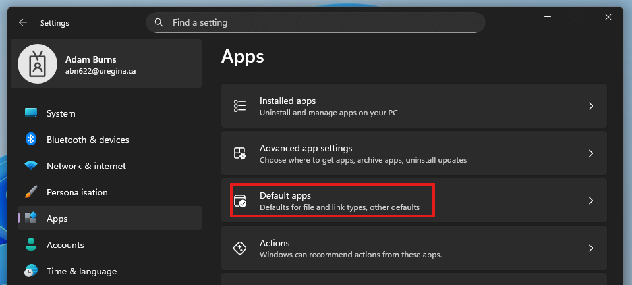632x285 pixels.
Task: Select the Bluetooth icon in sidebar
Action: [31, 140]
